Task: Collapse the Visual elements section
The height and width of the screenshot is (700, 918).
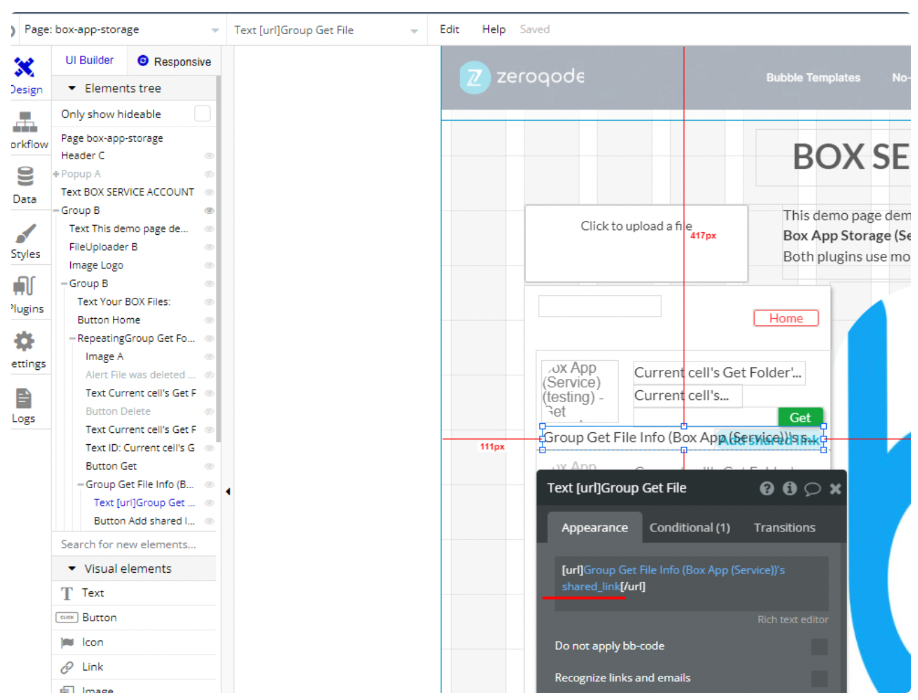Action: point(72,569)
